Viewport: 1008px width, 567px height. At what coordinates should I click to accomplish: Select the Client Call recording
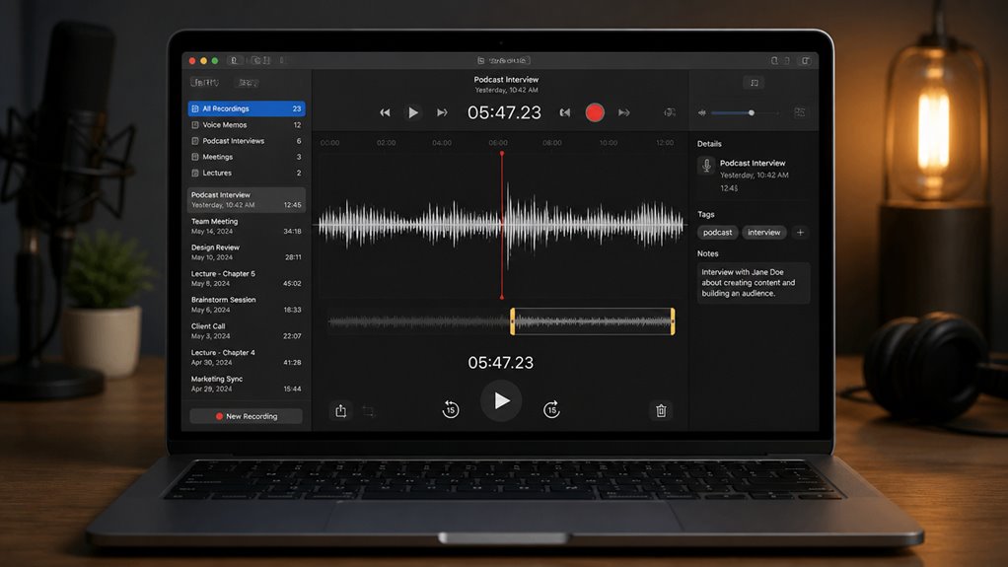click(x=247, y=331)
